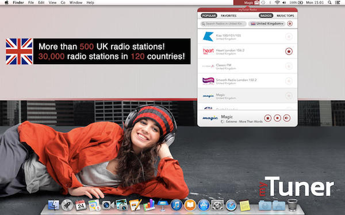Click the myTuner Magic menu bar item
345x215 pixels.
[247, 3]
